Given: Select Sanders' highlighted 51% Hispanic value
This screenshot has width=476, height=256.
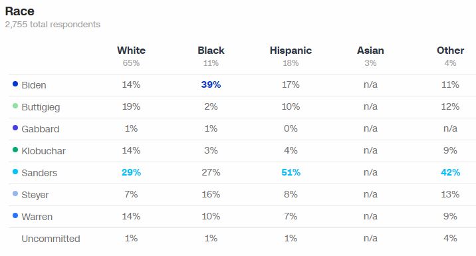Looking at the screenshot, I should 291,172.
